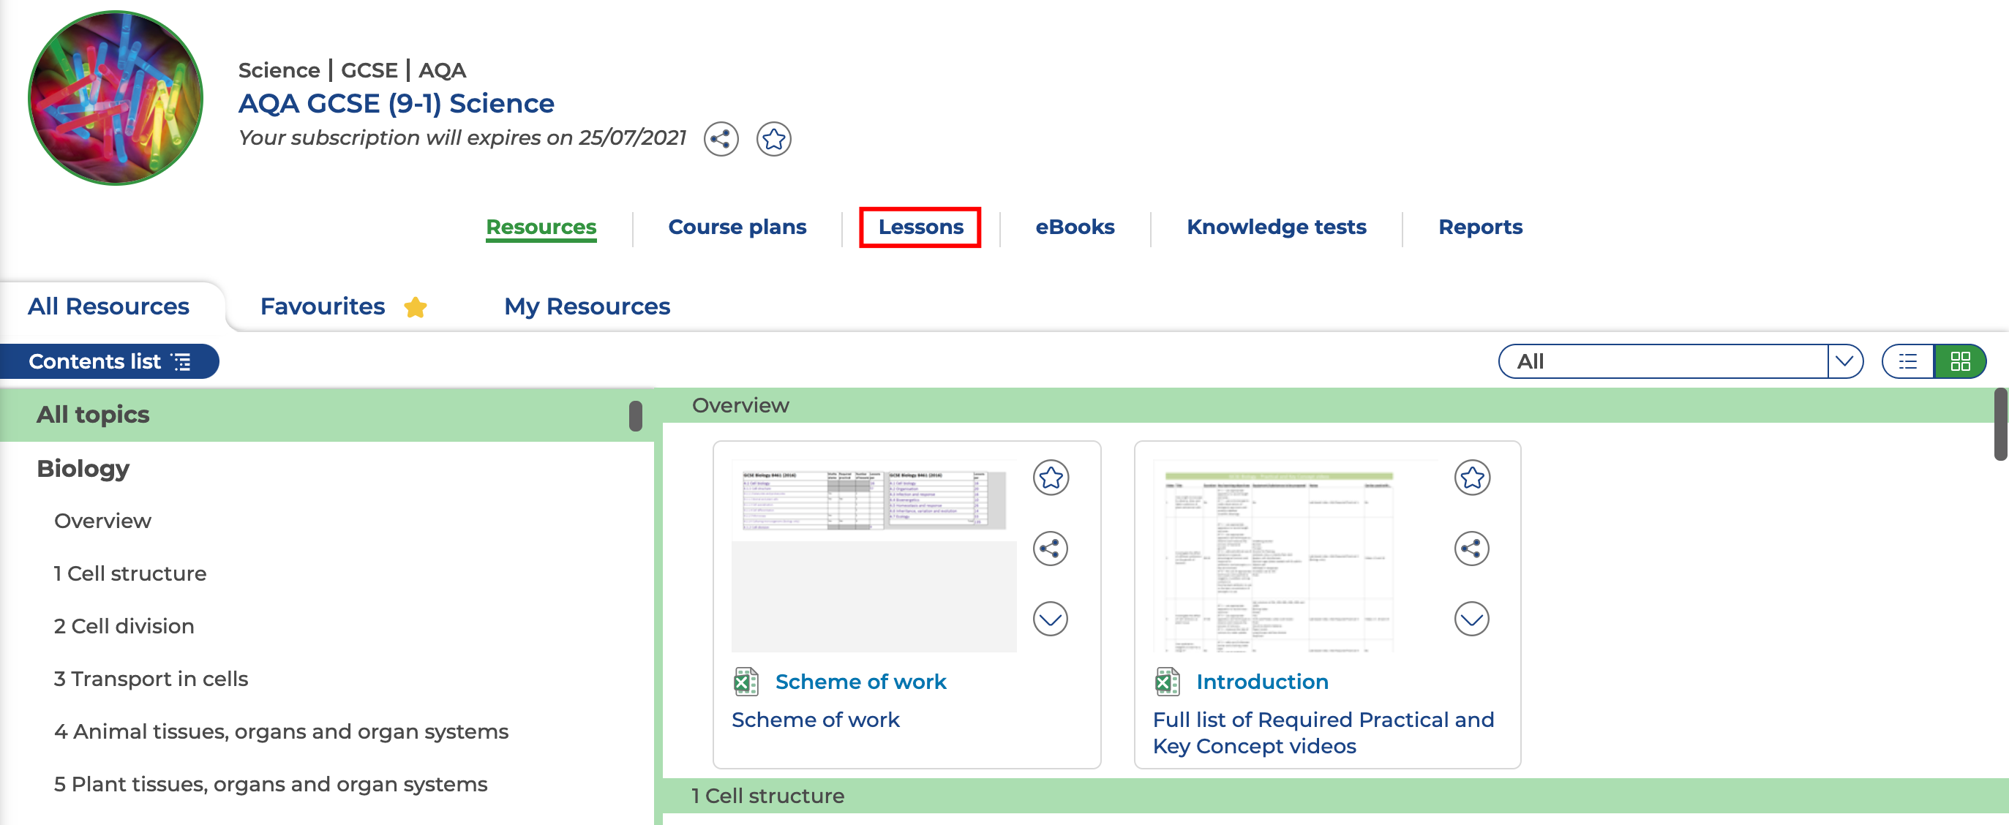Viewport: 2009px width, 825px height.
Task: Switch to list view layout
Action: (x=1907, y=361)
